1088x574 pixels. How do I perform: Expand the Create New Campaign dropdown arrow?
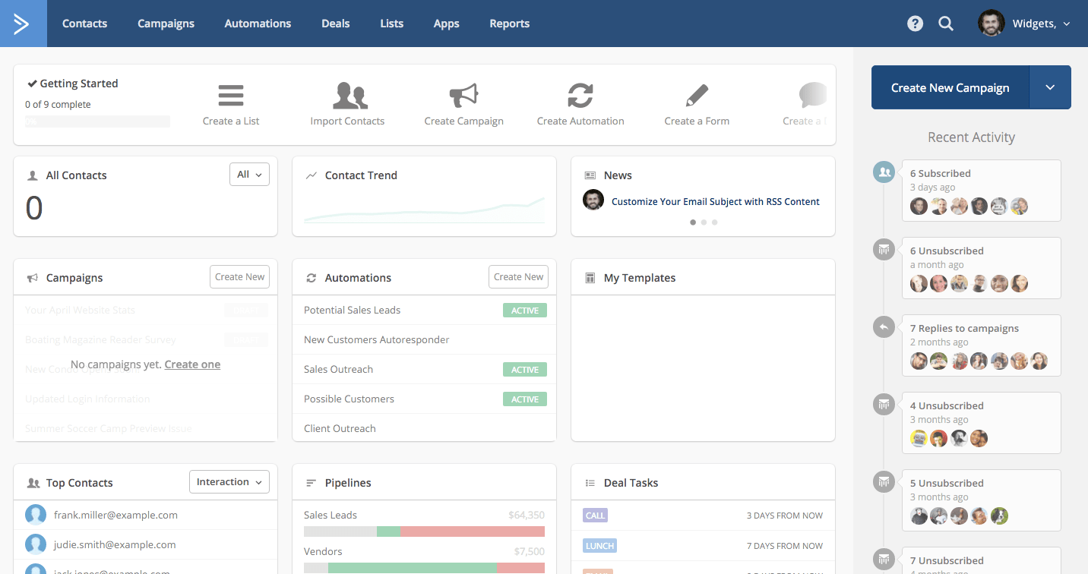pyautogui.click(x=1050, y=87)
